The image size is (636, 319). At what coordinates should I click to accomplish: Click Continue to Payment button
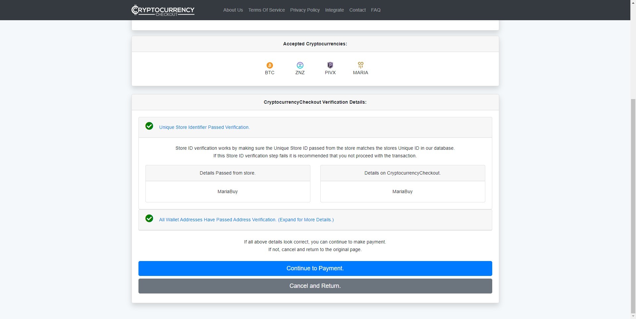coord(315,268)
